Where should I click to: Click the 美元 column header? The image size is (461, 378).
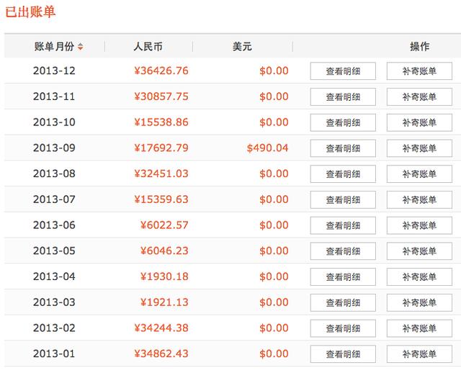242,47
